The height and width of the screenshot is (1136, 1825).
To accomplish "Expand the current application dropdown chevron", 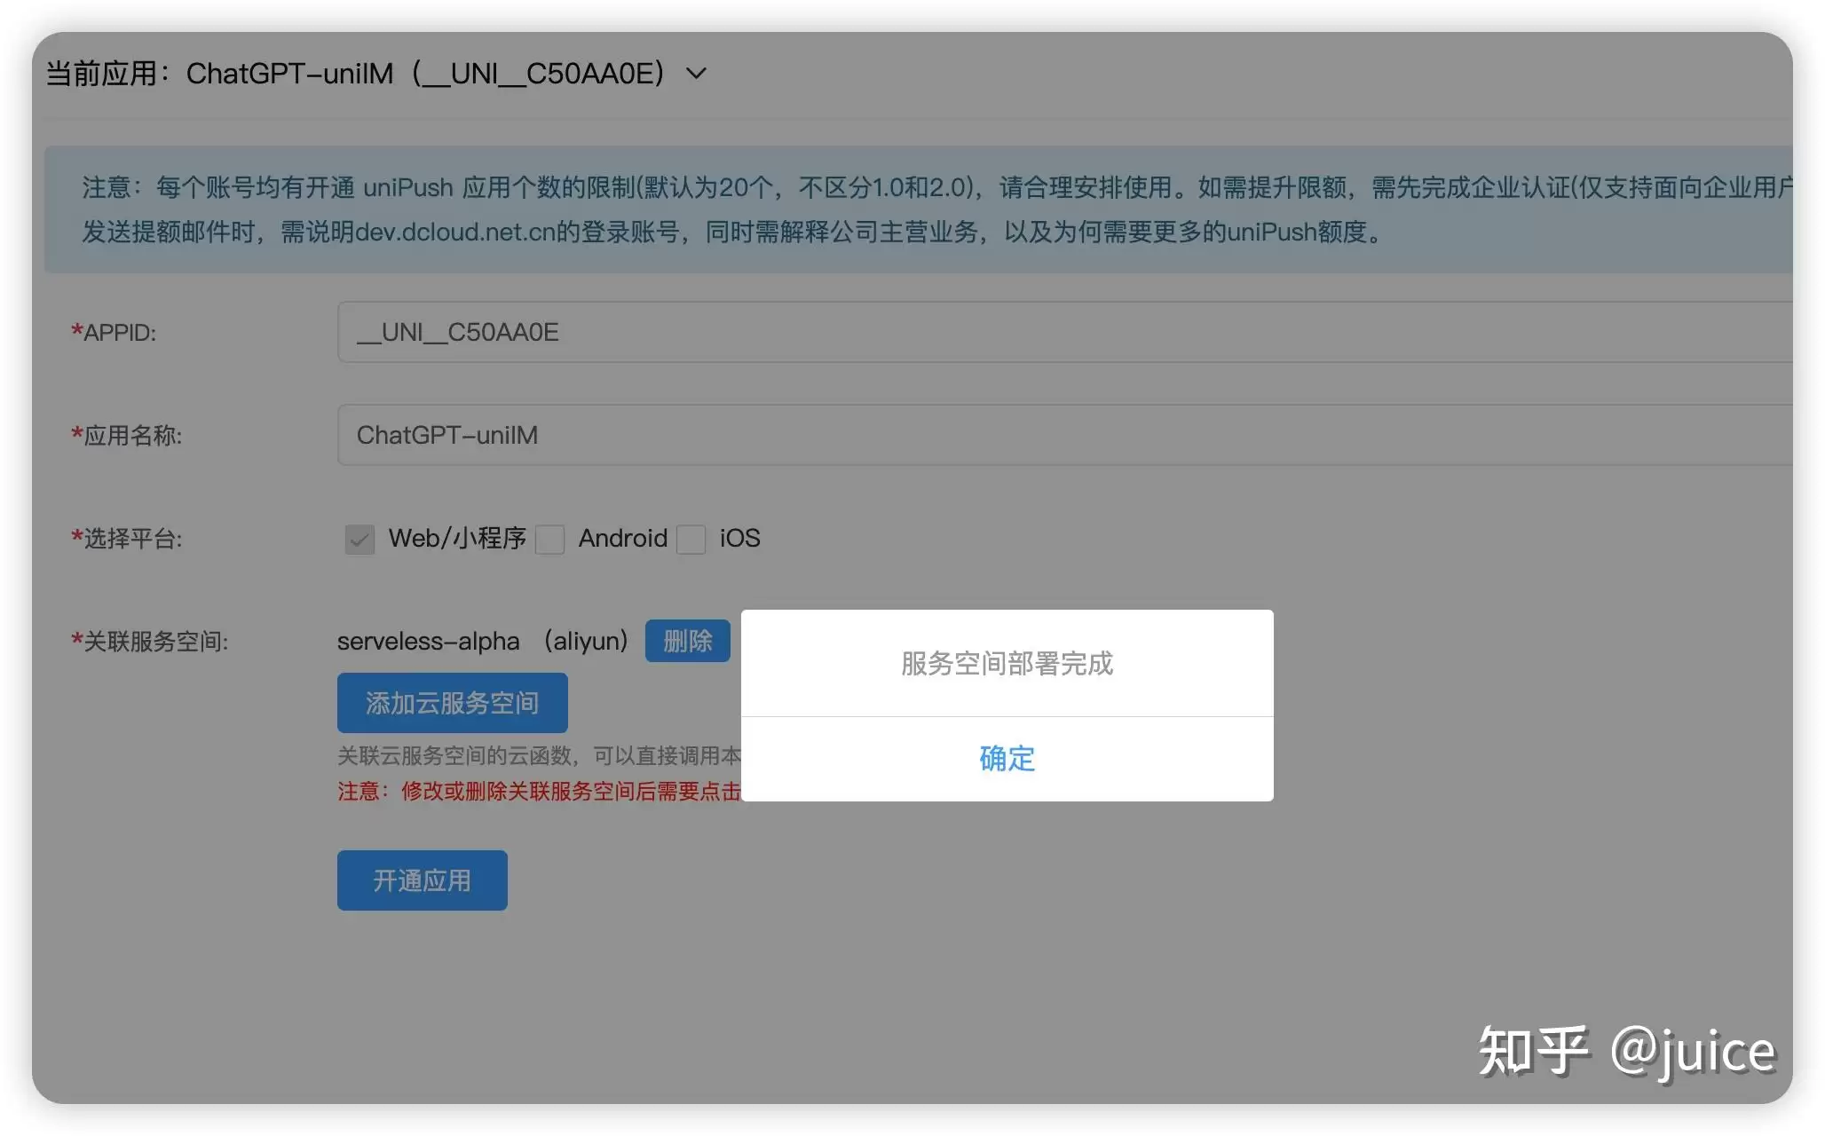I will 697,74.
